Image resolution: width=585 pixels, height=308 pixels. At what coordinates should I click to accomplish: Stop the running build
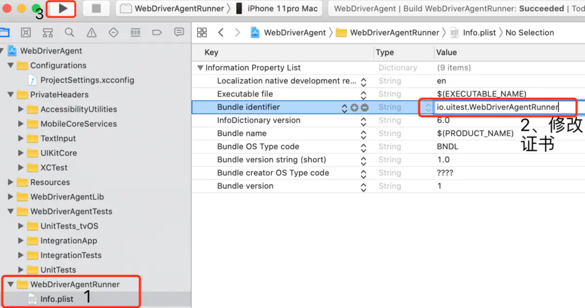tap(96, 8)
